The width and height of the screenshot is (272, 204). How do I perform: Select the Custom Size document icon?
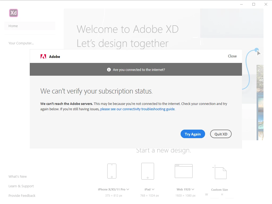[x=219, y=172]
